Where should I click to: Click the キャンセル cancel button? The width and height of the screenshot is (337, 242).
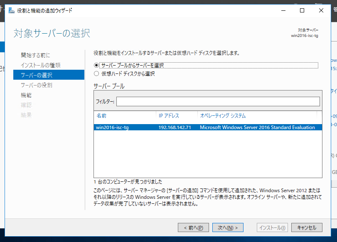tap(307, 227)
